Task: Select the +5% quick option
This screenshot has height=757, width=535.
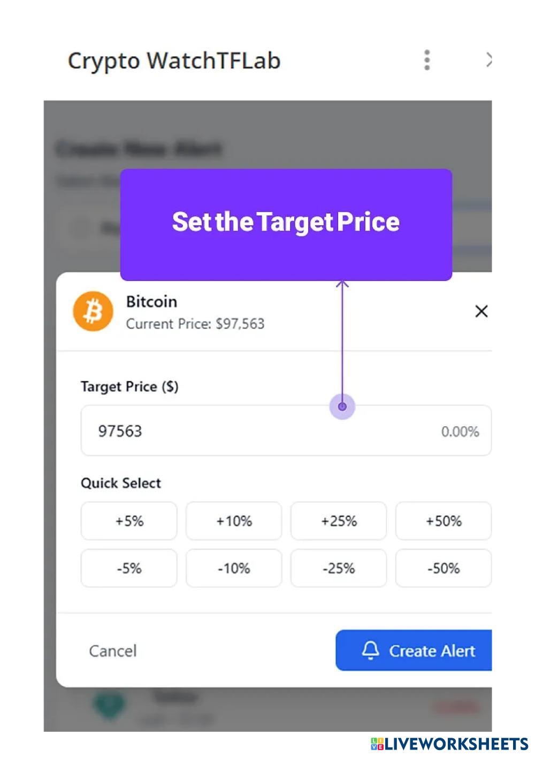Action: 129,521
